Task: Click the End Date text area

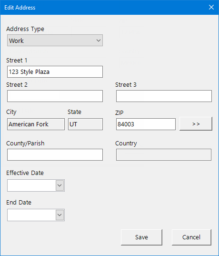Action: (x=31, y=215)
